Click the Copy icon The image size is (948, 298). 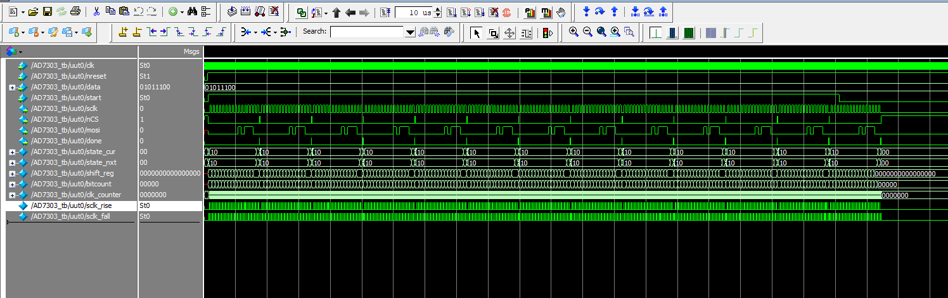click(x=110, y=11)
